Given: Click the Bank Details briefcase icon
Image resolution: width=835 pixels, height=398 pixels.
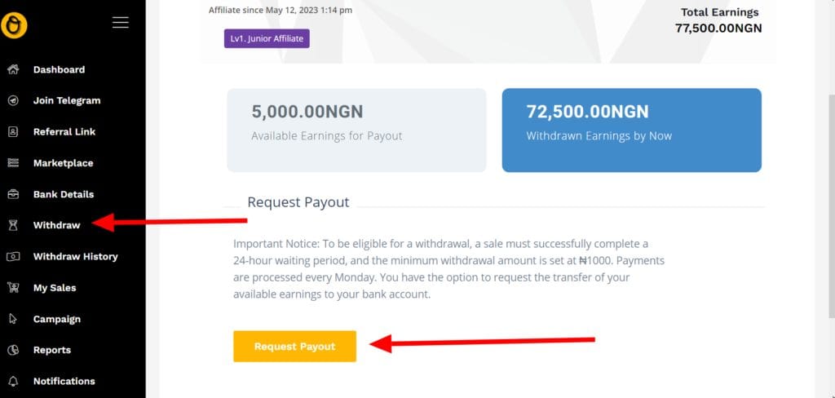Looking at the screenshot, I should point(13,194).
